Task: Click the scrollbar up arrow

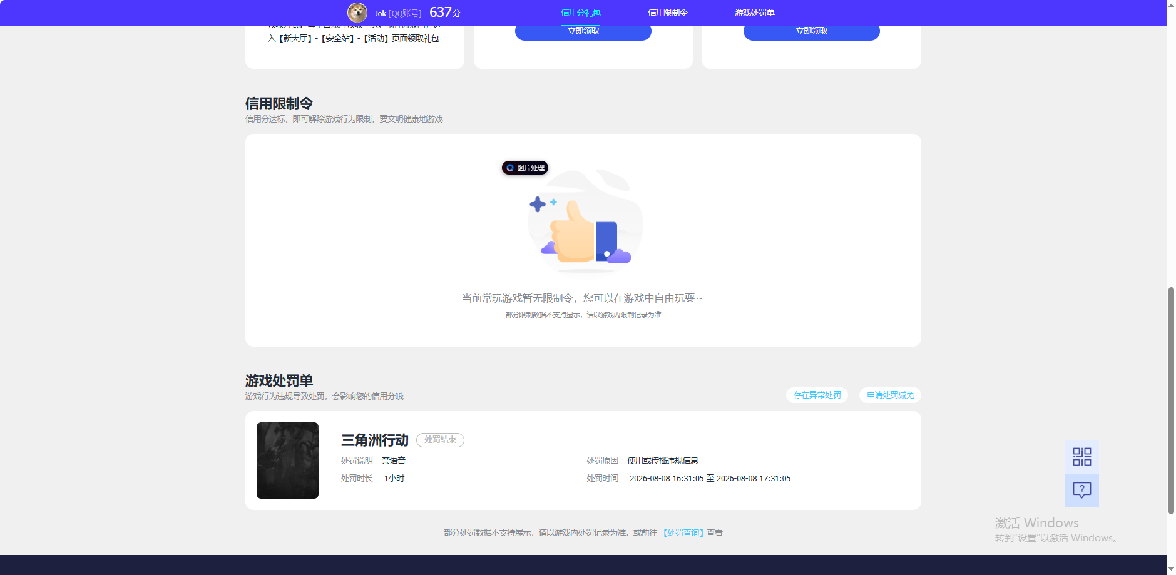Action: click(1171, 4)
